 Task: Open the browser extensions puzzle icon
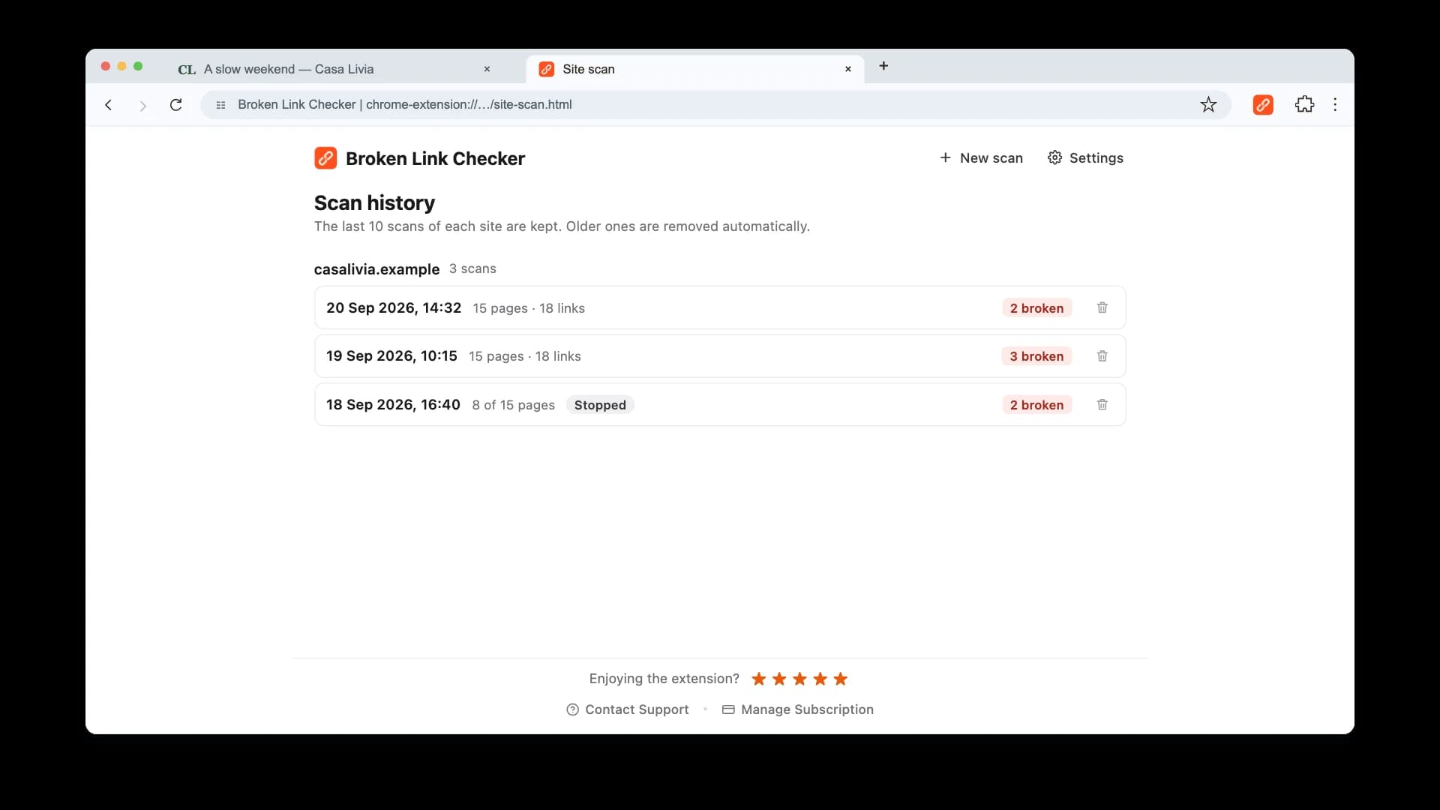click(x=1304, y=105)
